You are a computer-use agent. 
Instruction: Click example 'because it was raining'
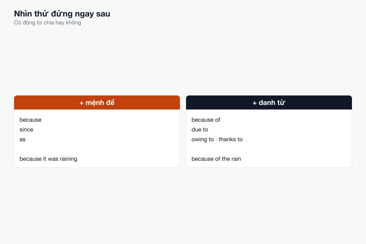[48, 159]
